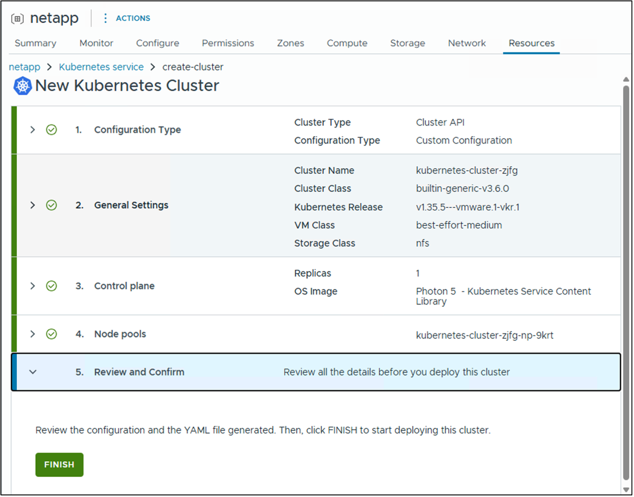Click the cluster name value kubernetes-cluster-zjfg
The width and height of the screenshot is (634, 497).
pos(467,170)
